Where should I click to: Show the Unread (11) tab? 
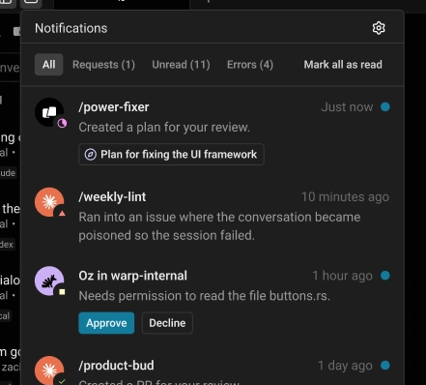(181, 65)
